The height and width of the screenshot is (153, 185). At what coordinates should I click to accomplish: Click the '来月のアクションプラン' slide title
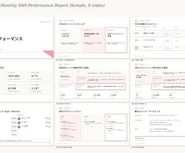pos(70,112)
